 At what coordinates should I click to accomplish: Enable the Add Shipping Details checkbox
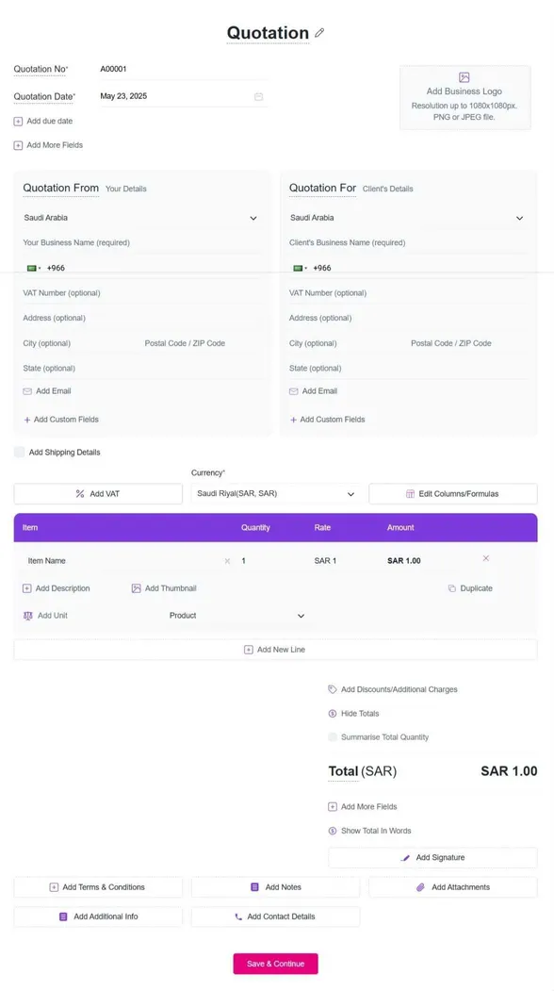point(19,452)
